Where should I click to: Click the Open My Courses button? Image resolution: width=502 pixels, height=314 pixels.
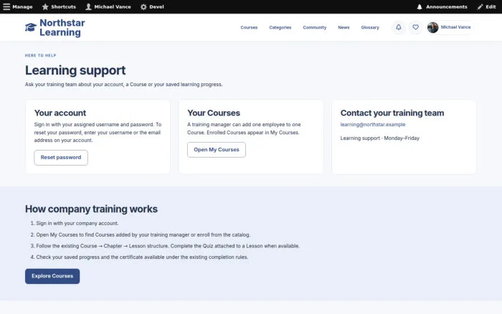pyautogui.click(x=217, y=150)
